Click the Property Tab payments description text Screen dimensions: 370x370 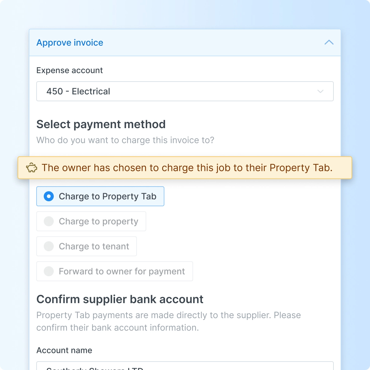168,321
